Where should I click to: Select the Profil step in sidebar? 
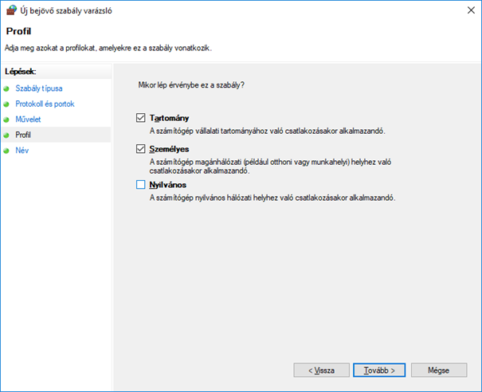24,135
